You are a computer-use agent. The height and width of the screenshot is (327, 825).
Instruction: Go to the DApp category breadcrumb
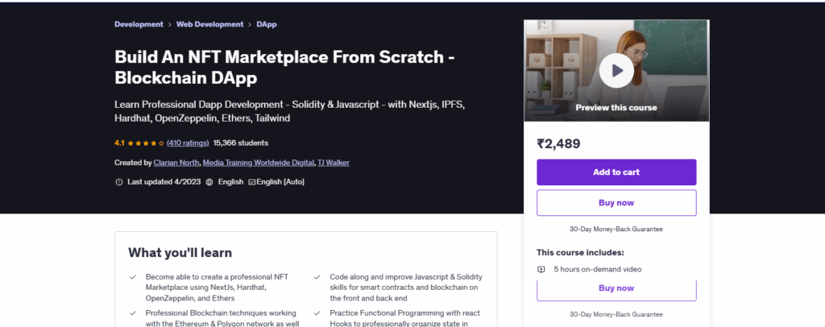(x=267, y=24)
